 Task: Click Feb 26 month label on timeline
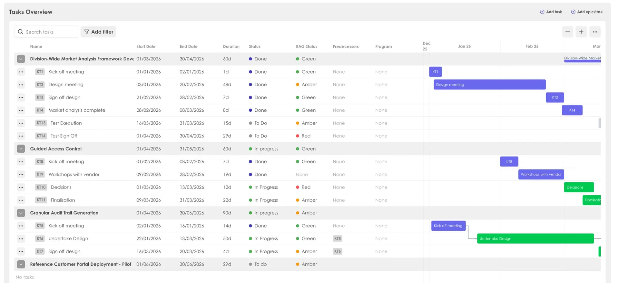click(x=532, y=46)
